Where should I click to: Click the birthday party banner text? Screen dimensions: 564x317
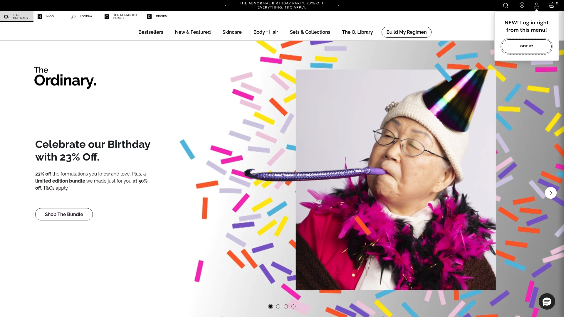282,5
